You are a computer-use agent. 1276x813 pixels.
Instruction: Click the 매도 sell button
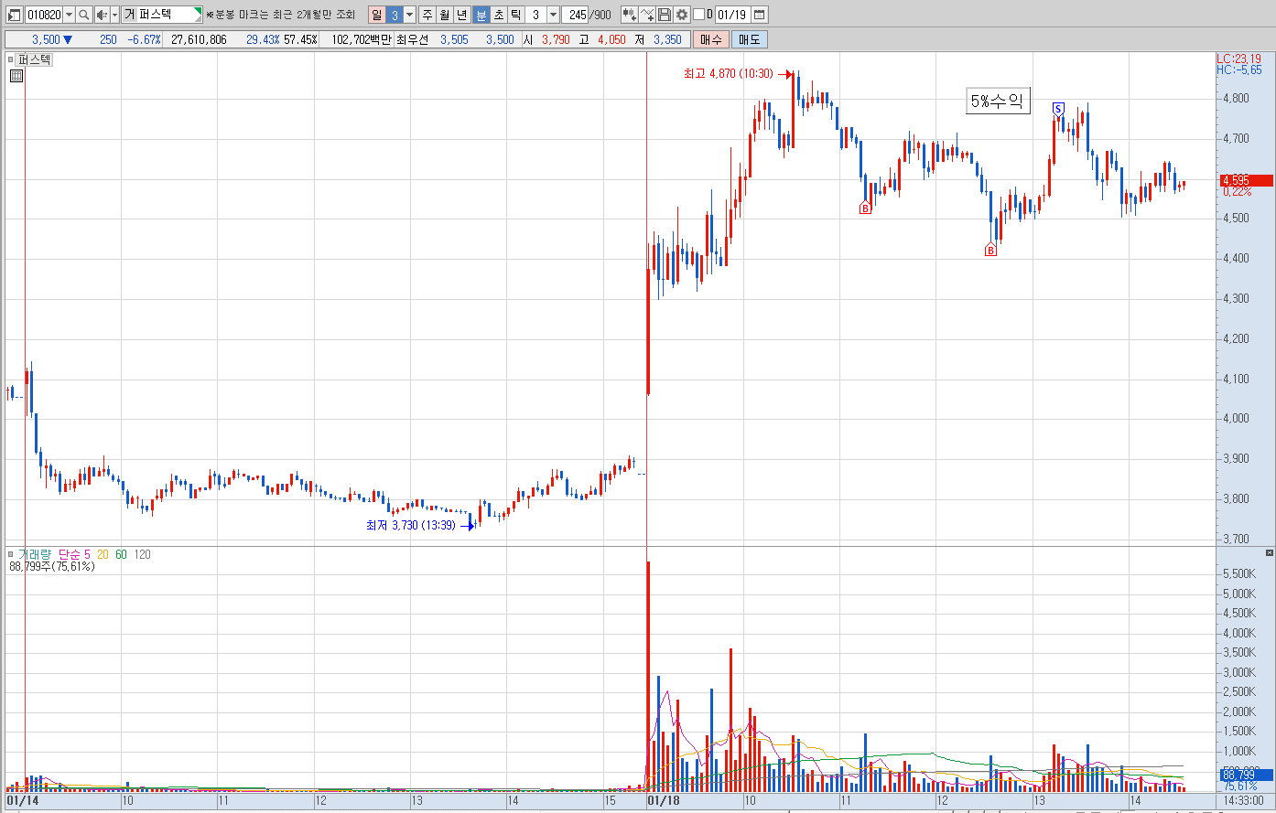(x=750, y=39)
